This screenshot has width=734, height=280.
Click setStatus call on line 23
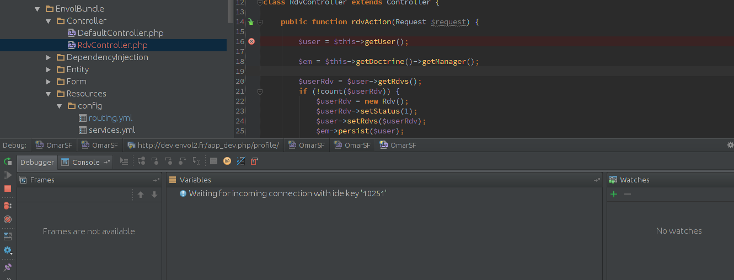pyautogui.click(x=380, y=111)
